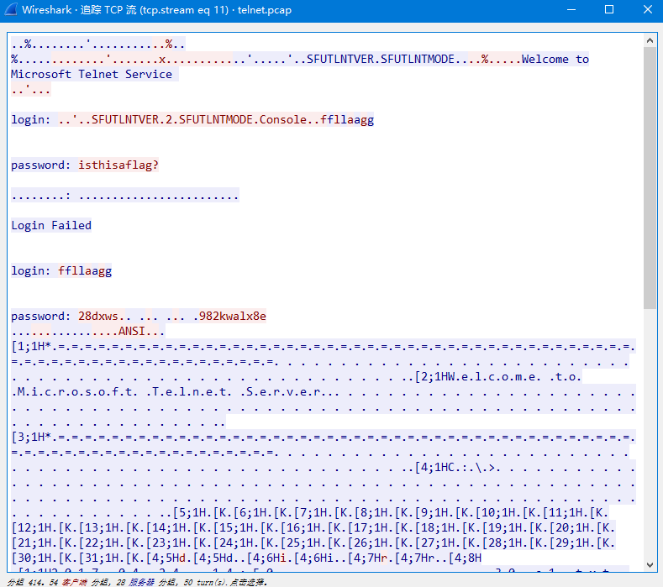Click the scrollbar down arrow
Image resolution: width=663 pixels, height=587 pixels.
[x=650, y=564]
